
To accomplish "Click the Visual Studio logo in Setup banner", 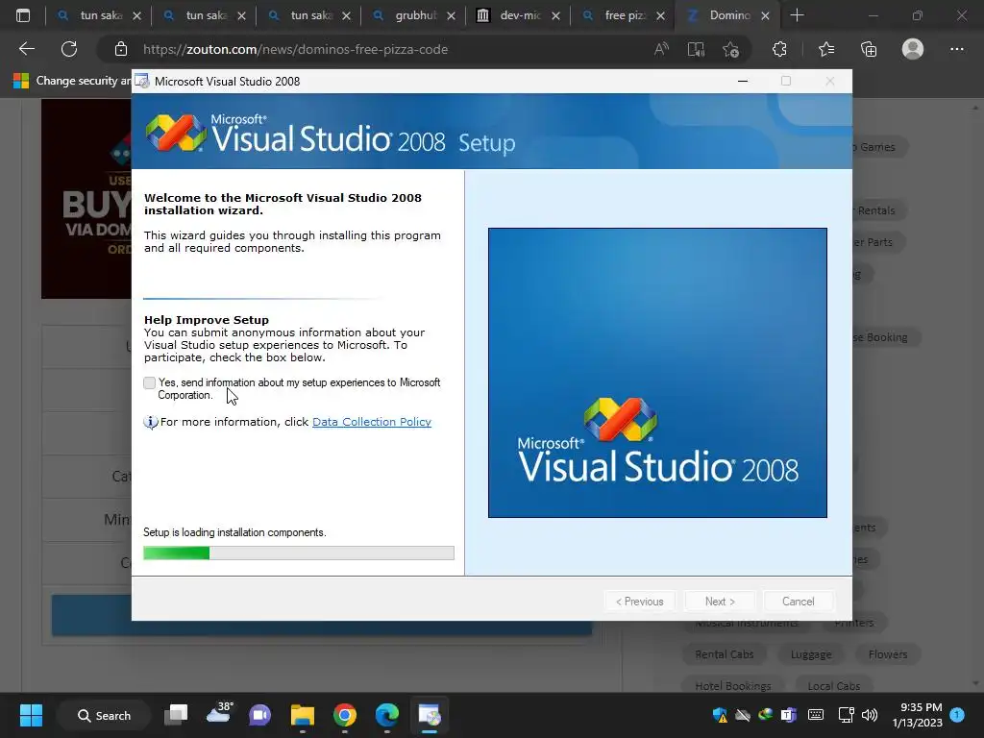I will coord(175,133).
